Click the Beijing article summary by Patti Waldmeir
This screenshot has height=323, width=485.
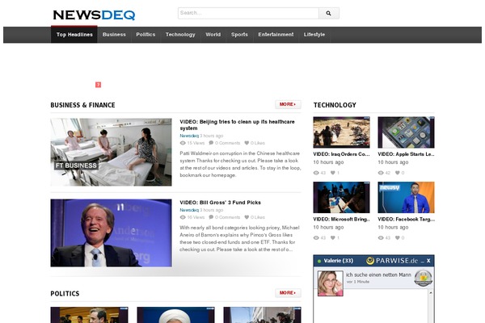coord(240,164)
